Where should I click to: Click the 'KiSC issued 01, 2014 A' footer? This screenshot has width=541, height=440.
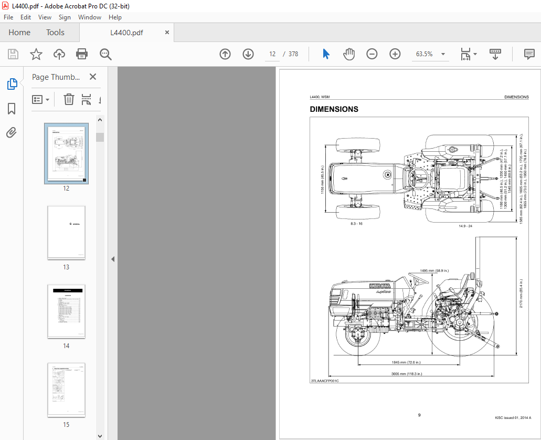point(513,418)
